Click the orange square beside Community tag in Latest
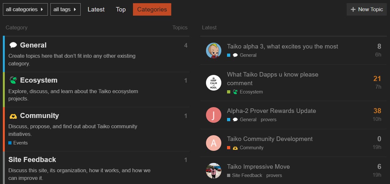The image size is (390, 184). (x=229, y=148)
